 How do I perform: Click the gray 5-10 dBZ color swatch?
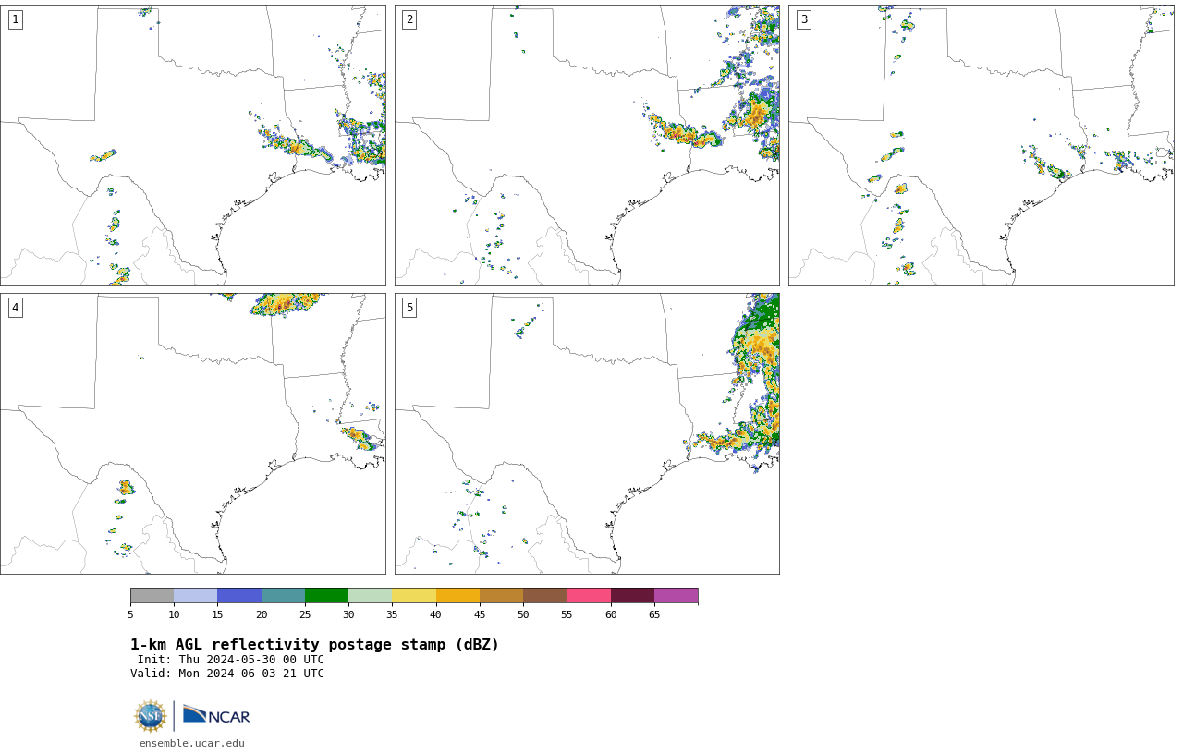[152, 595]
